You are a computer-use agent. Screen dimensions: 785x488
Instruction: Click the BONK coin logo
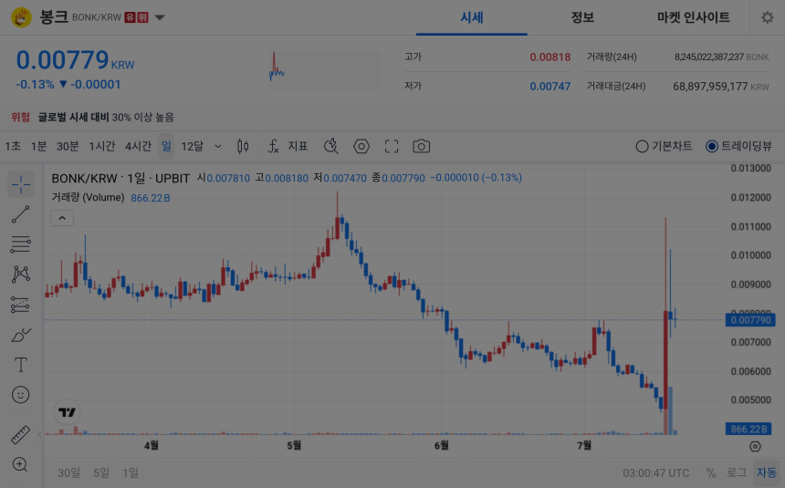click(x=21, y=17)
